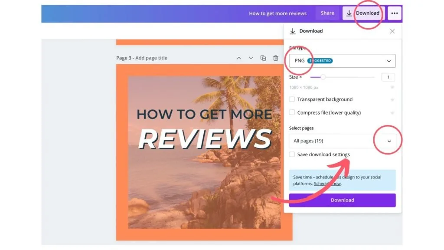Image resolution: width=444 pixels, height=250 pixels.
Task: Open the File type dropdown showing PNG
Action: click(x=342, y=61)
